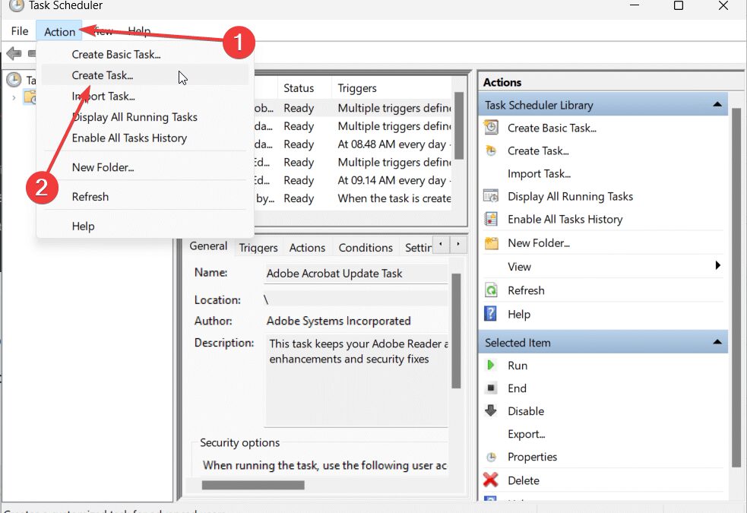The height and width of the screenshot is (513, 747).
Task: Collapse the Selected Item section
Action: coord(717,342)
